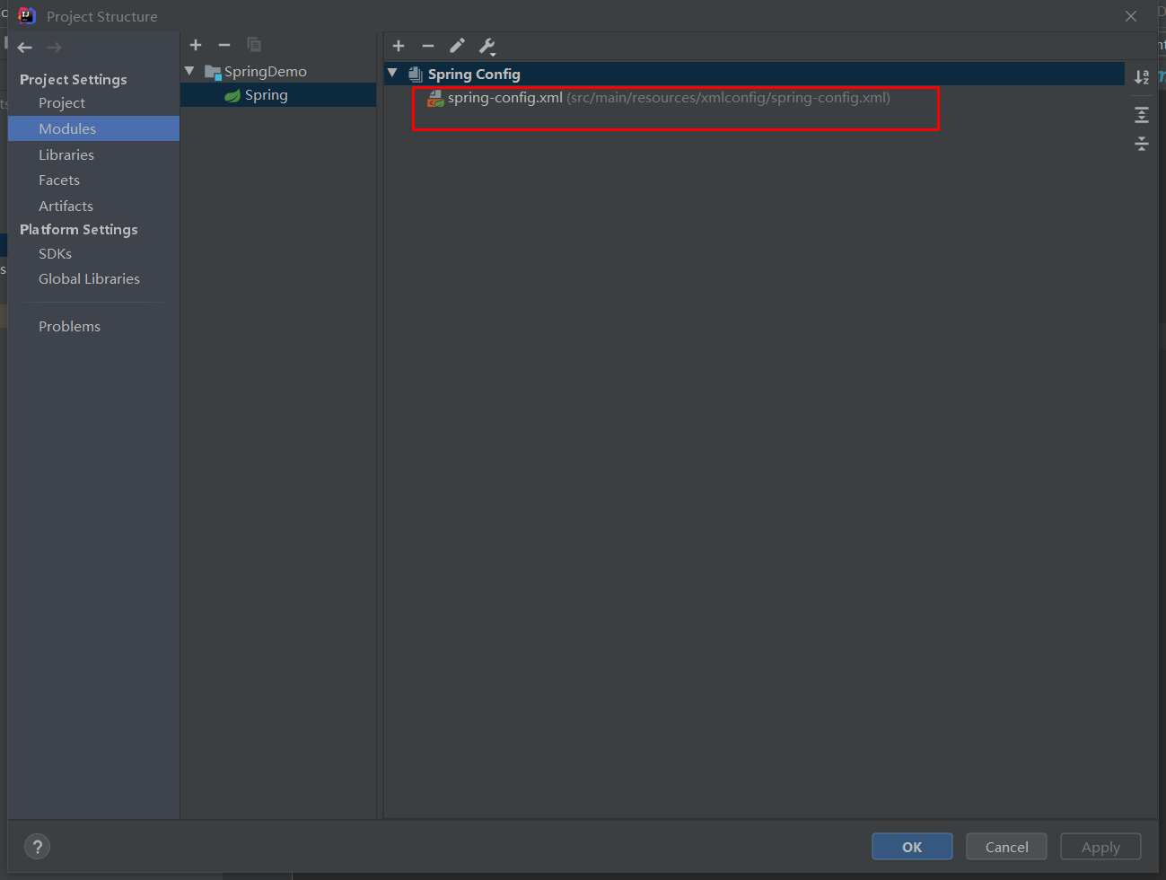Sort entries alphabetically with the sort icon
Viewport: 1166px width, 880px height.
(x=1142, y=77)
